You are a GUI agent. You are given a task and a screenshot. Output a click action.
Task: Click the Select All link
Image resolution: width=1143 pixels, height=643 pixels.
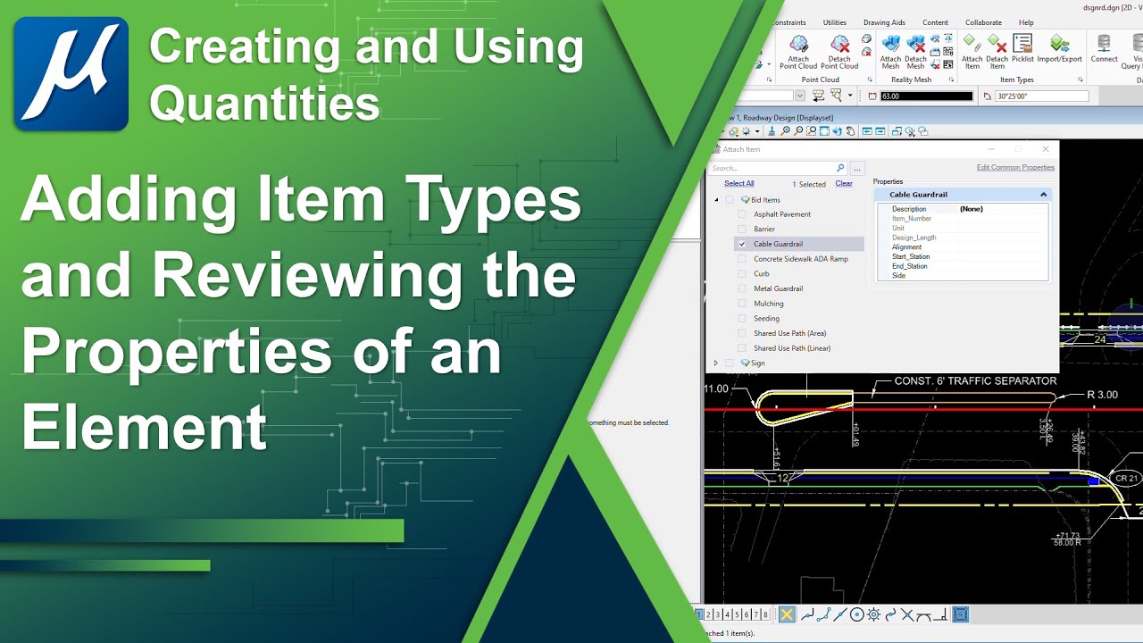739,183
